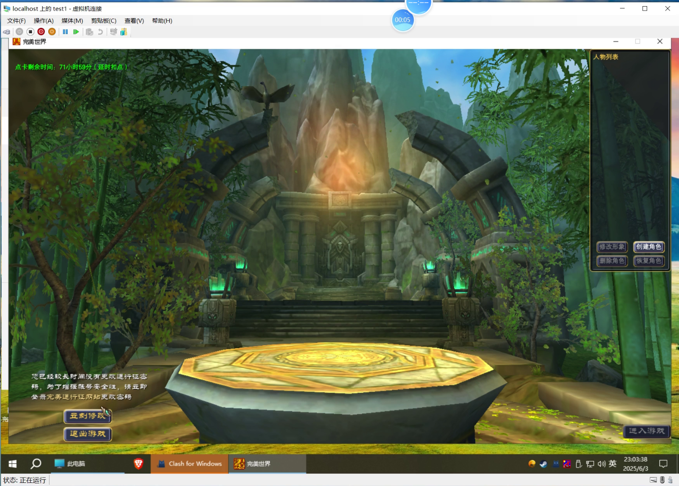Image resolution: width=679 pixels, height=486 pixels.
Task: Toggle the 英 input language indicator
Action: click(613, 463)
